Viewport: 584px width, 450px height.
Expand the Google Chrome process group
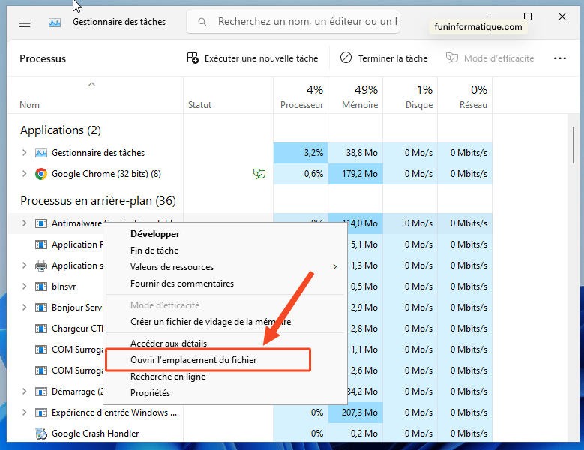(24, 174)
